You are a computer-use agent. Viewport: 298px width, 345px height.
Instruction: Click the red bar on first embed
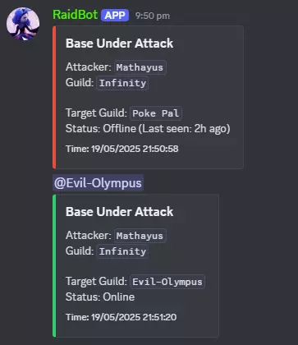[54, 97]
